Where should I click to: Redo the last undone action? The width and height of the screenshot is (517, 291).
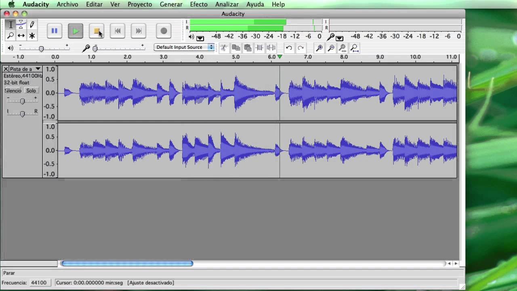[301, 48]
